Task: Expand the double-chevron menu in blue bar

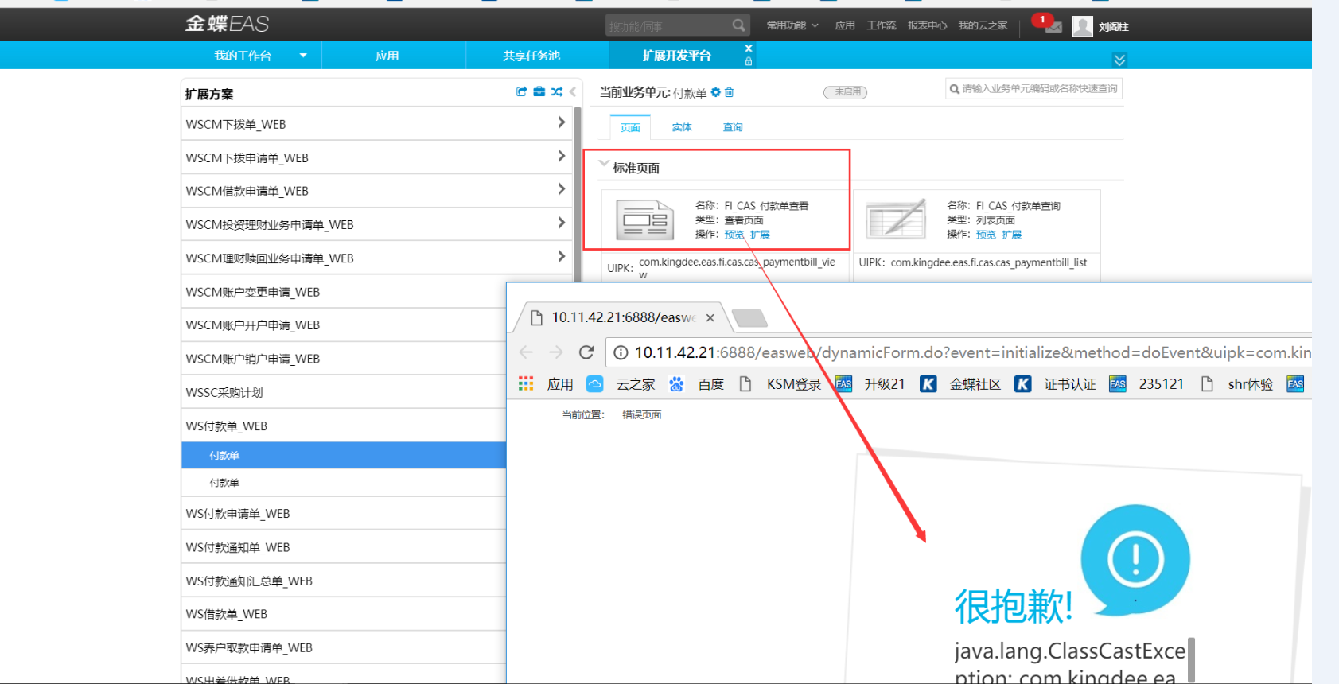Action: 1119,60
